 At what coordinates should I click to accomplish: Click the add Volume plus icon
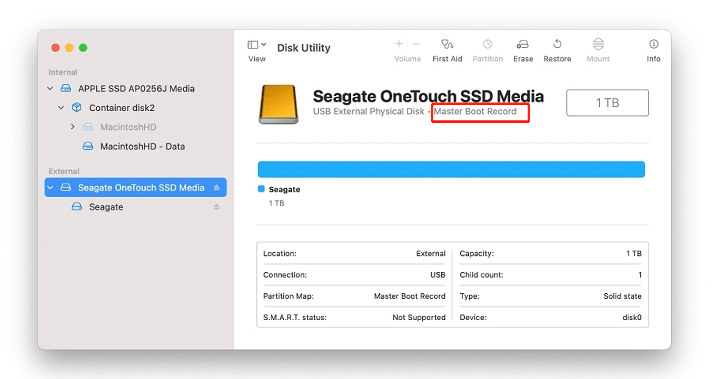click(x=399, y=44)
